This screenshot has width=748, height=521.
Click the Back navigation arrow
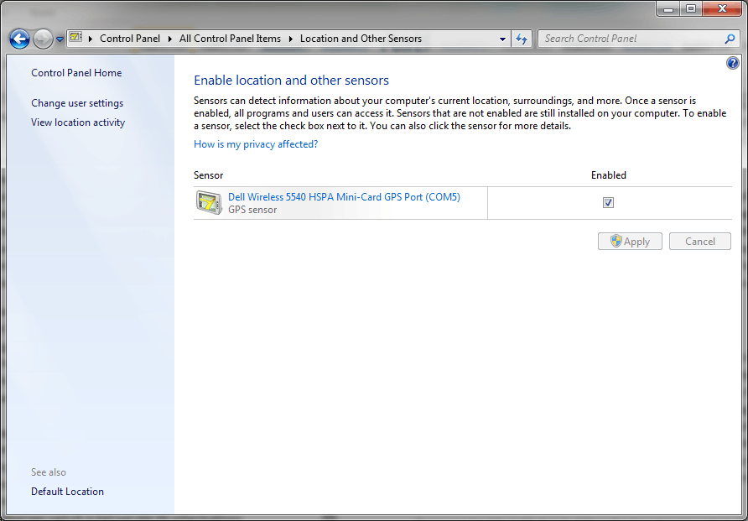19,39
